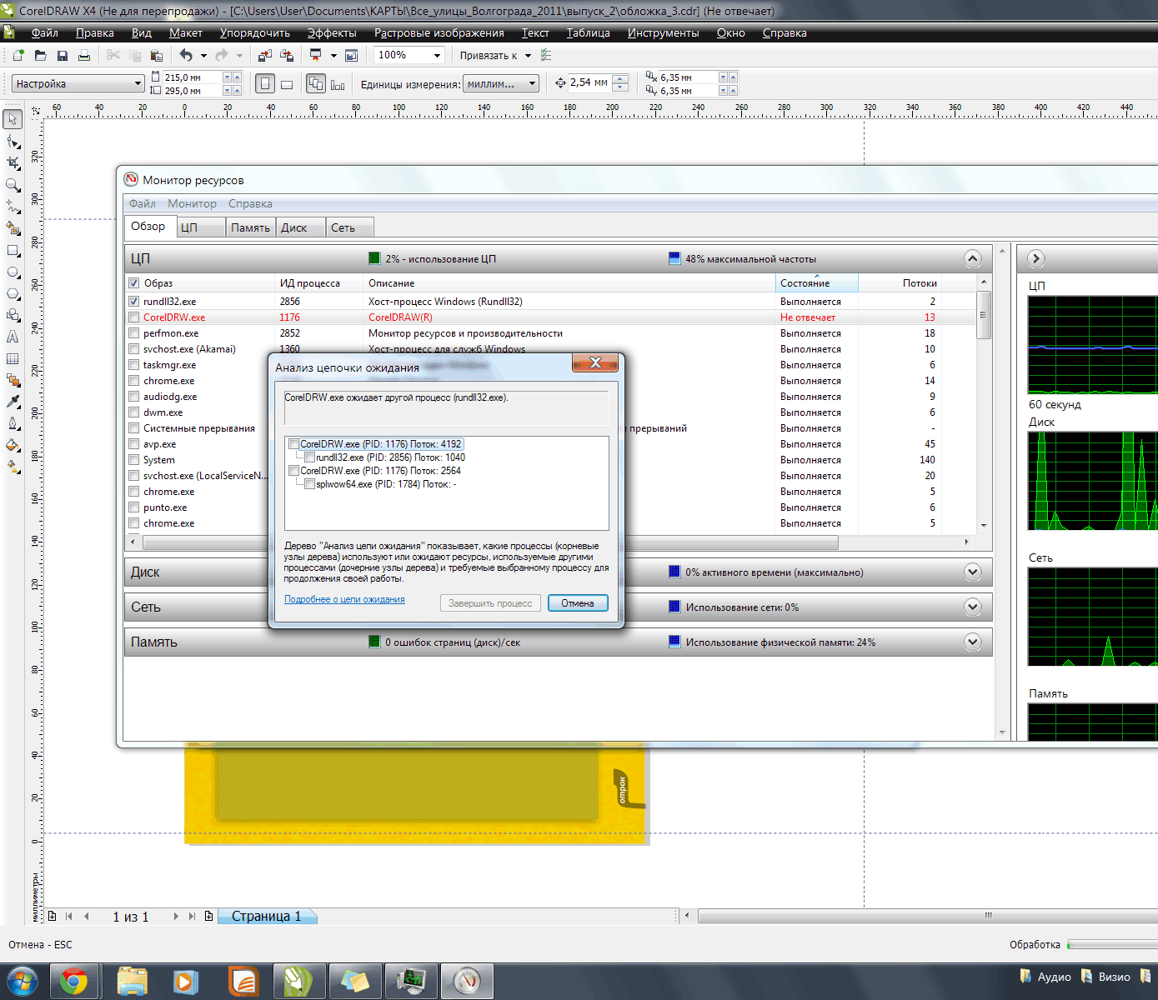Image resolution: width=1158 pixels, height=1000 pixels.
Task: Click the nudge offset 2,54 мм field
Action: [x=589, y=82]
